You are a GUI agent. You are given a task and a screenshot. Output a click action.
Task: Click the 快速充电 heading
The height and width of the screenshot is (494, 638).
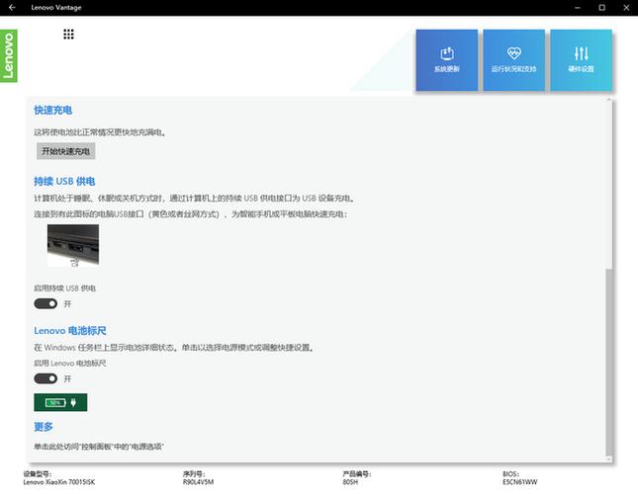point(52,110)
